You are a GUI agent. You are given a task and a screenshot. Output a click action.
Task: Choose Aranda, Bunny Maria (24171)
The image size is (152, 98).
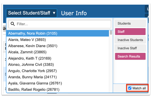[x=58, y=77]
